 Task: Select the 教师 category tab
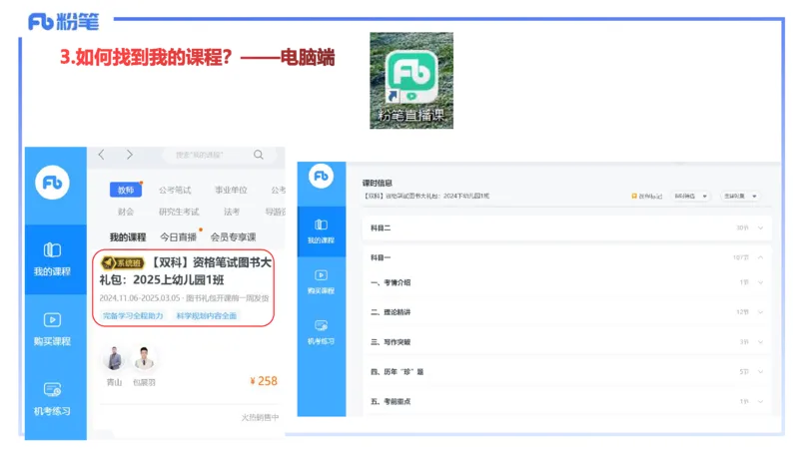pos(126,190)
